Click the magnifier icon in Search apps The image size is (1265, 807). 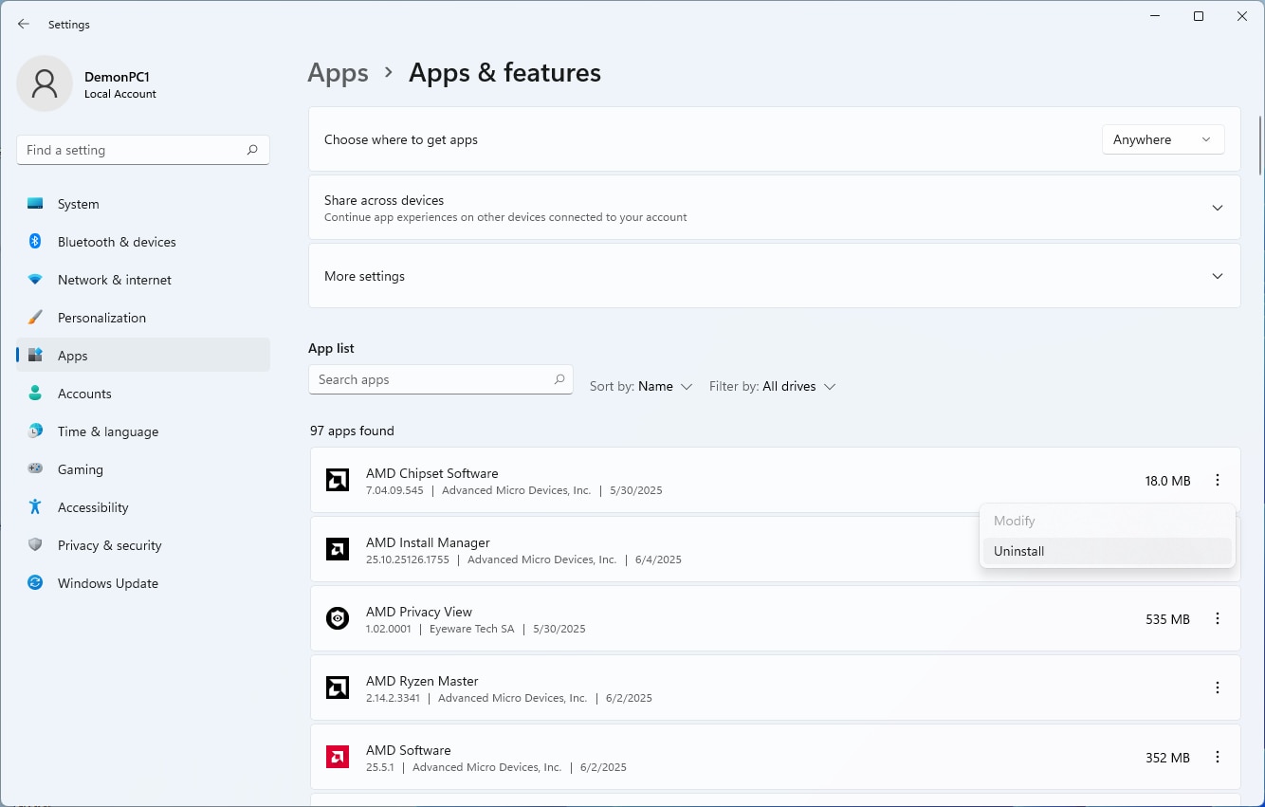point(559,379)
